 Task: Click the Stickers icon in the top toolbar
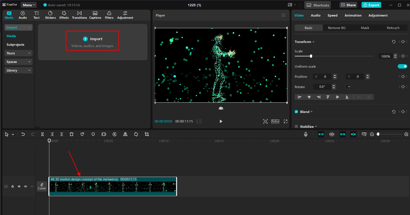pyautogui.click(x=50, y=15)
